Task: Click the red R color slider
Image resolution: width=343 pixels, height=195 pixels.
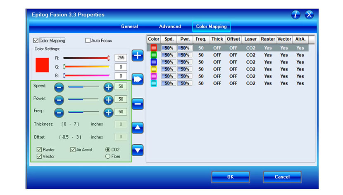Action: click(86, 58)
